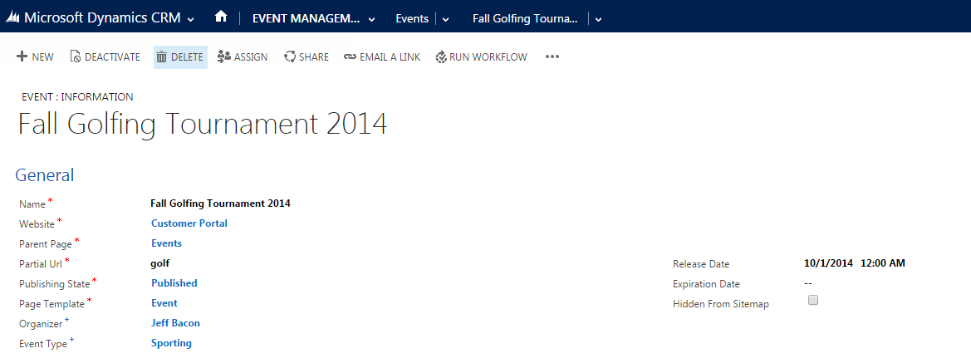Click the Assign people icon
Screen dimensions: 971x363
224,56
